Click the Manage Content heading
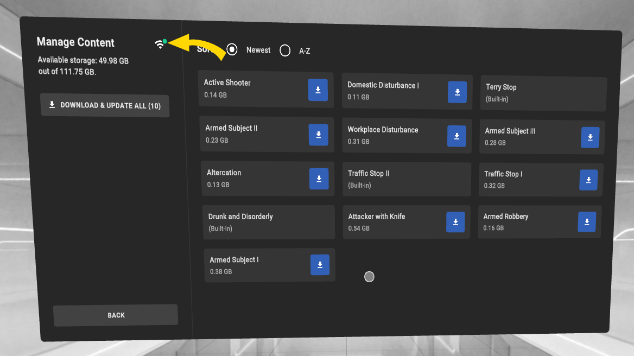This screenshot has height=356, width=634. [75, 42]
